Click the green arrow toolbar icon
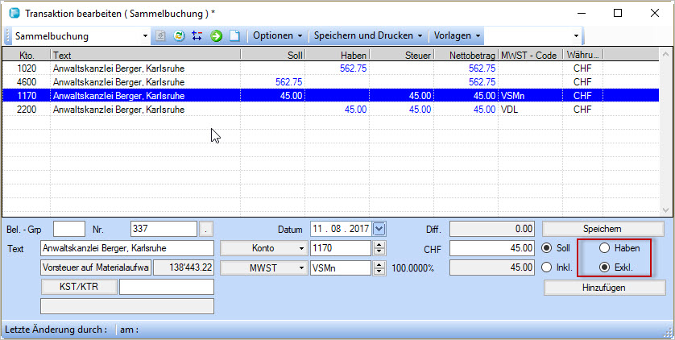Viewport: 675px width, 340px height. (x=216, y=36)
